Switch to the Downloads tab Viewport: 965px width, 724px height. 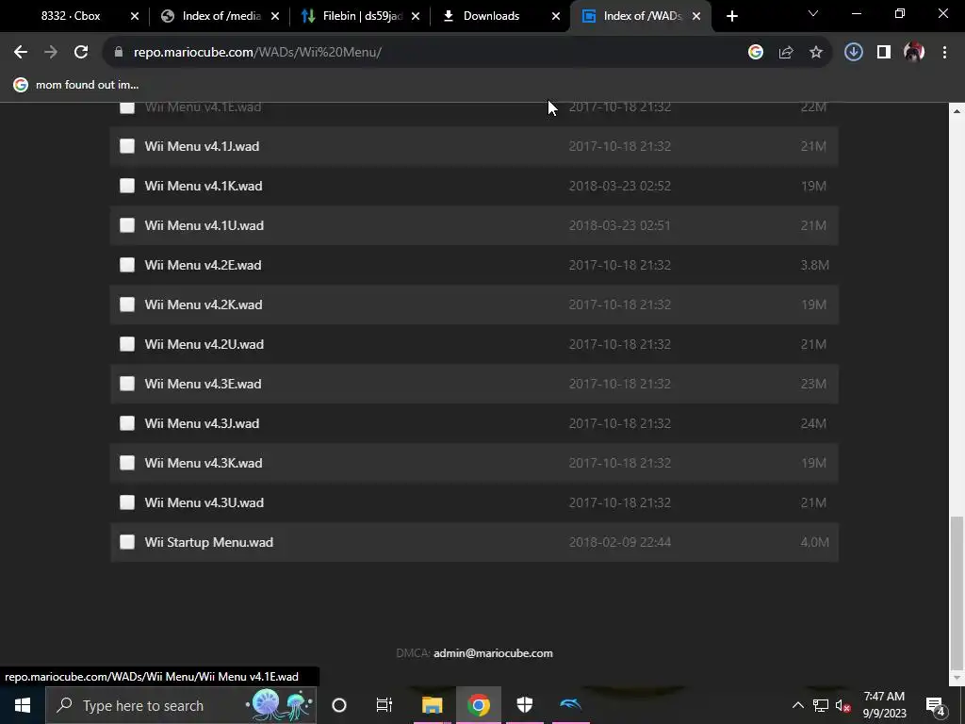click(x=499, y=16)
